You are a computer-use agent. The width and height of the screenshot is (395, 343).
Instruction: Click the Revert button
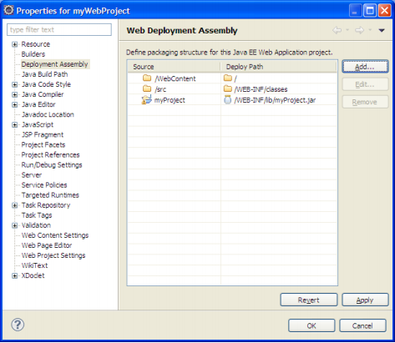309,300
